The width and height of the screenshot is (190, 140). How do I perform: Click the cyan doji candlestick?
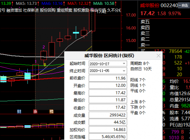coord(76,32)
